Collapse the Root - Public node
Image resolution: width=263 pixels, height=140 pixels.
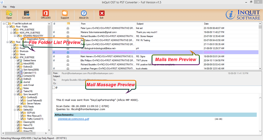[x=7, y=27]
